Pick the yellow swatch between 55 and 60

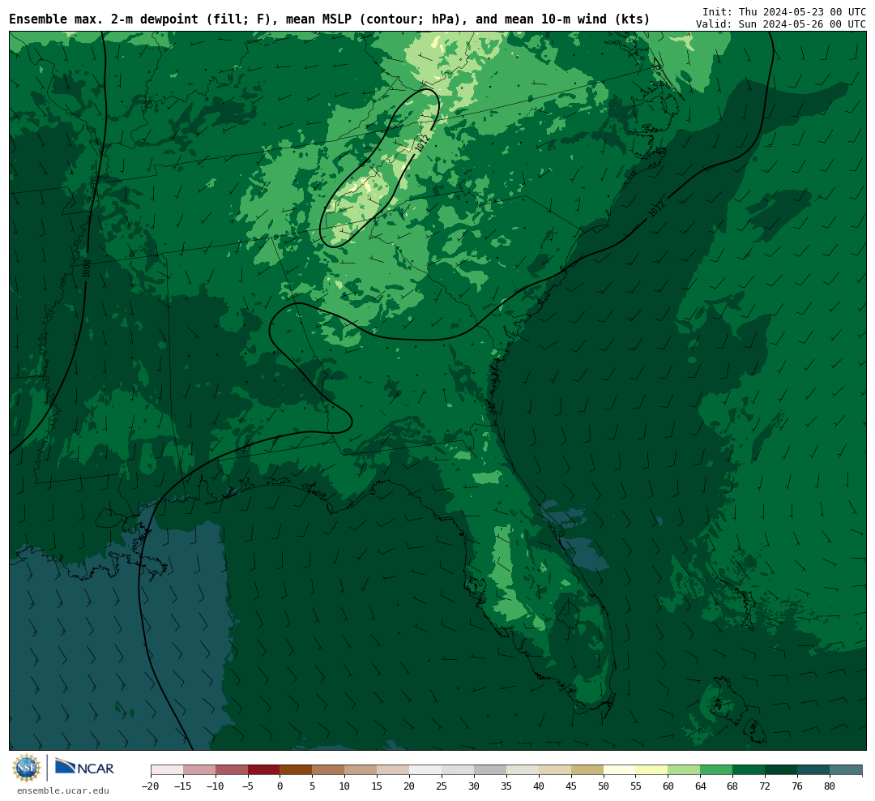pyautogui.click(x=652, y=770)
